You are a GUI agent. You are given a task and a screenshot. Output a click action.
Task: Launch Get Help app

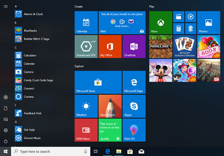25,129
